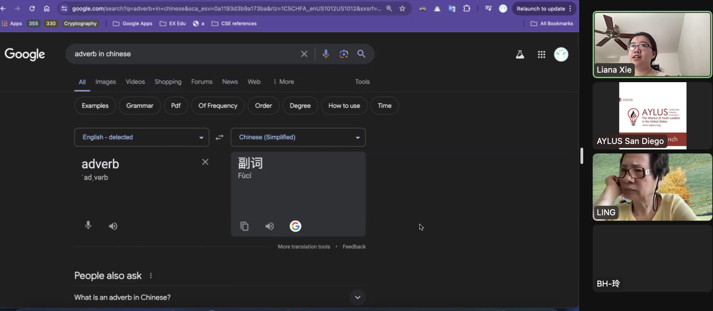This screenshot has width=713, height=311.
Task: Open the Extensions puzzle icon
Action: [x=467, y=8]
